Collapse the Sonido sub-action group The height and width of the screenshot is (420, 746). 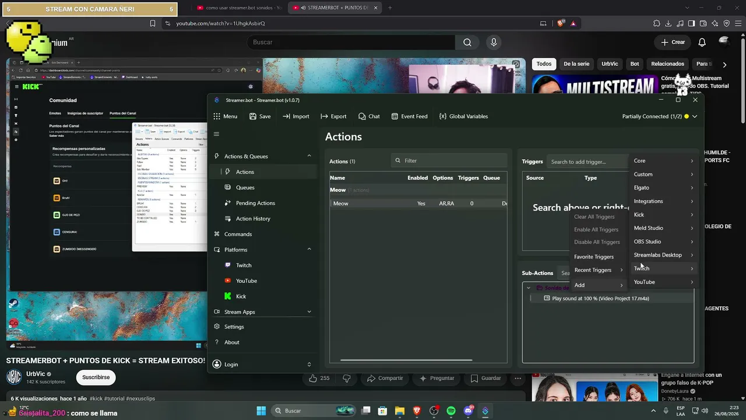[529, 288]
